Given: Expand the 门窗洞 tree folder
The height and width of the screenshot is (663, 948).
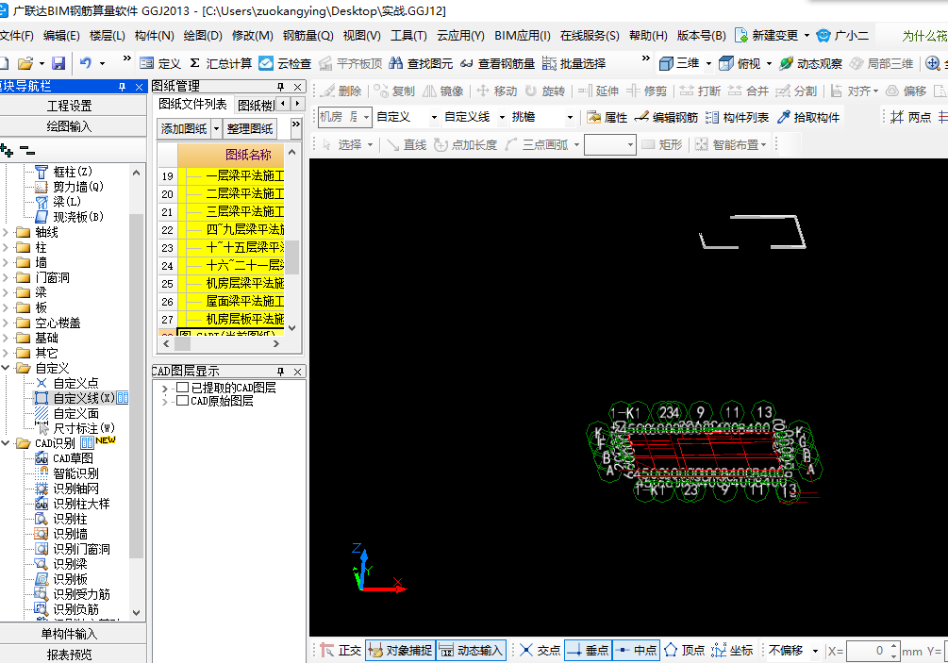Looking at the screenshot, I should click(x=6, y=277).
